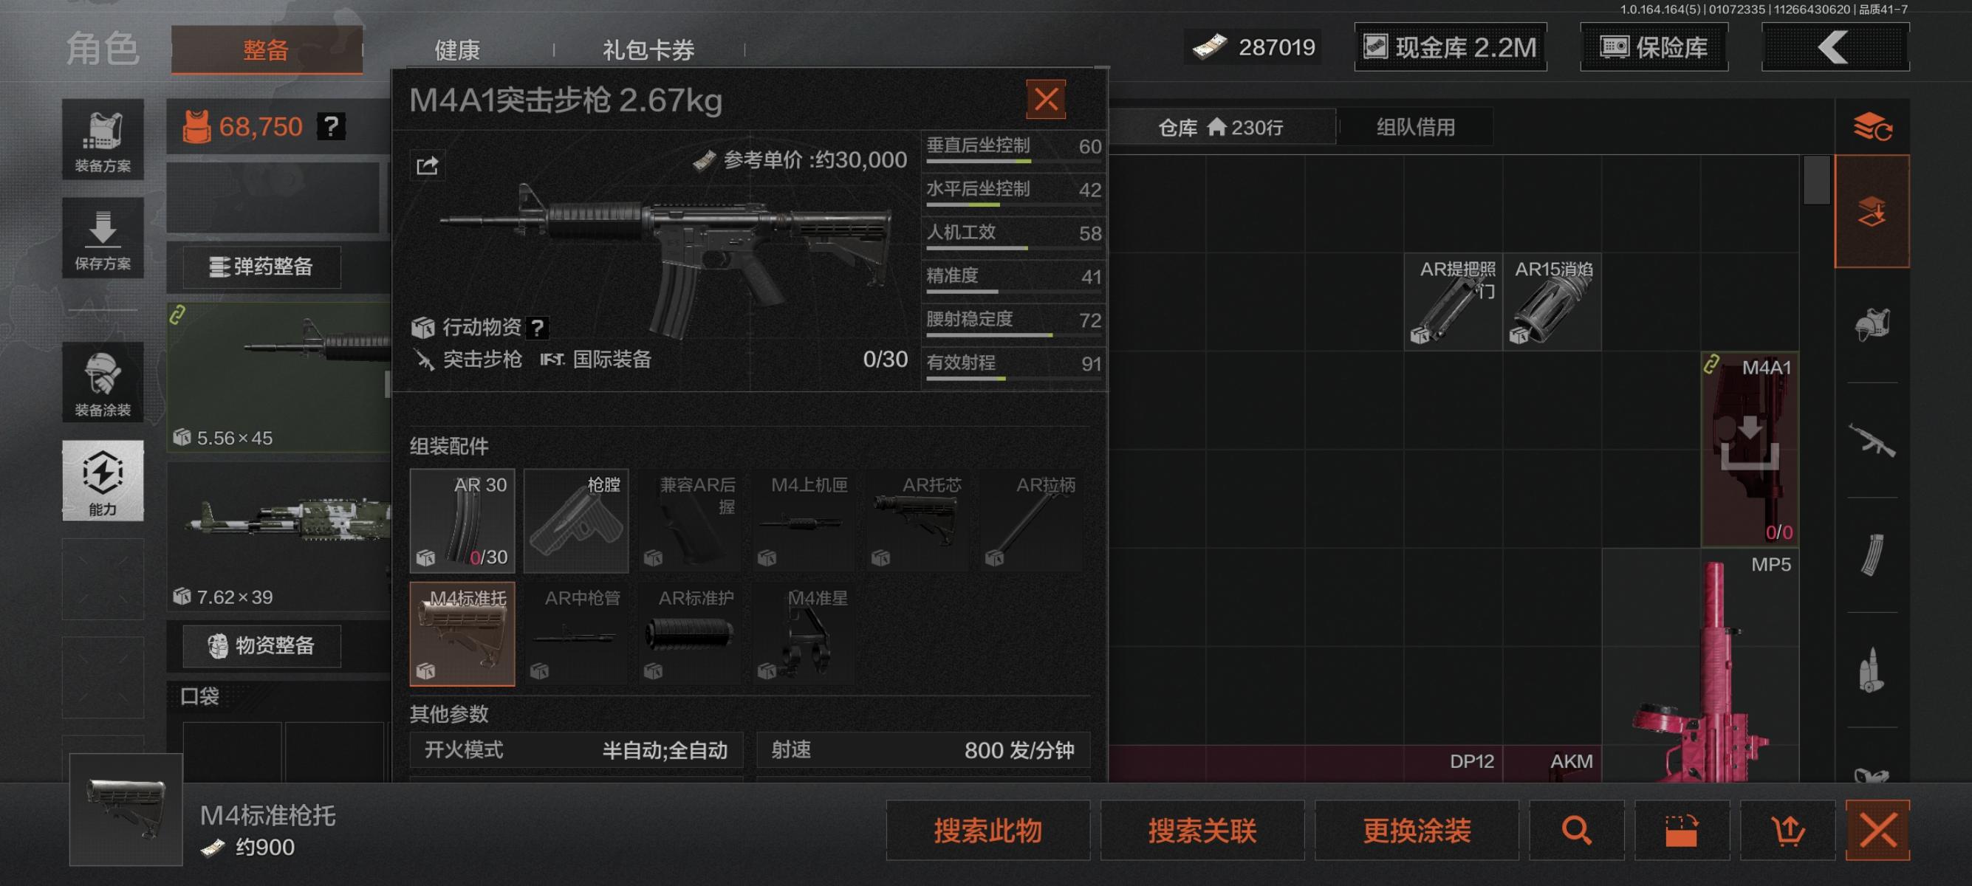Select the ammo bullet category filter icon
This screenshot has height=886, width=1972.
(x=1872, y=670)
